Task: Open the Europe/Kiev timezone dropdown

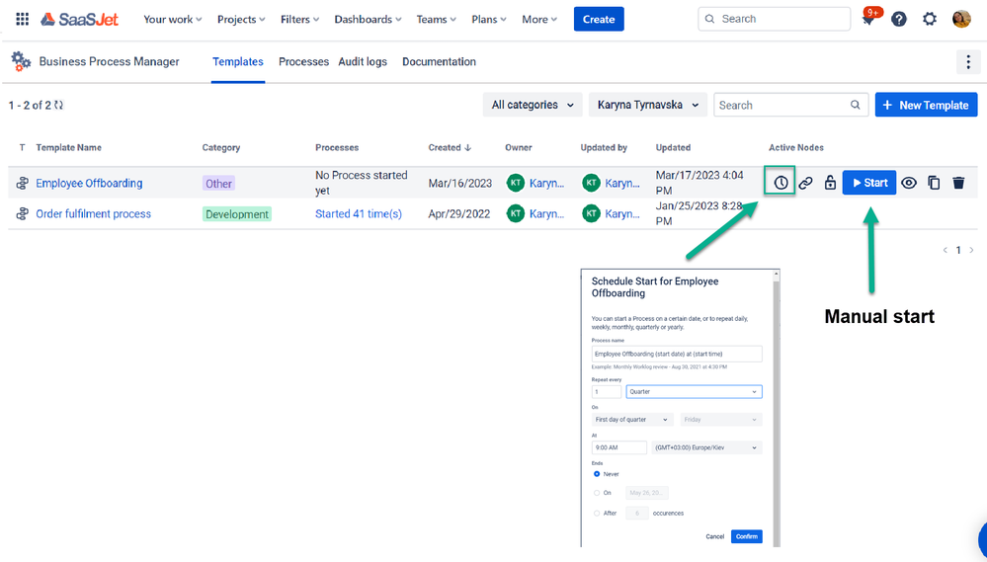Action: pos(706,447)
